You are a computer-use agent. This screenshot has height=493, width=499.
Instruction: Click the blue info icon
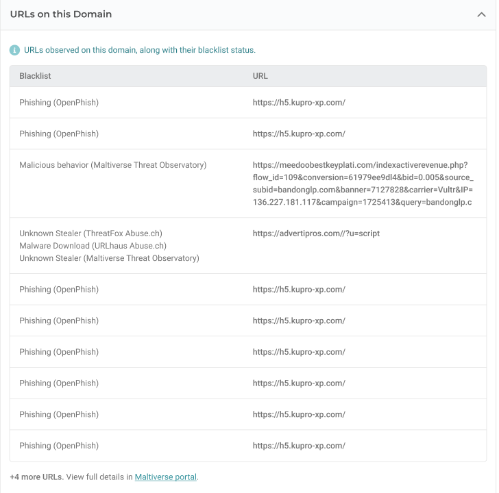click(x=14, y=50)
